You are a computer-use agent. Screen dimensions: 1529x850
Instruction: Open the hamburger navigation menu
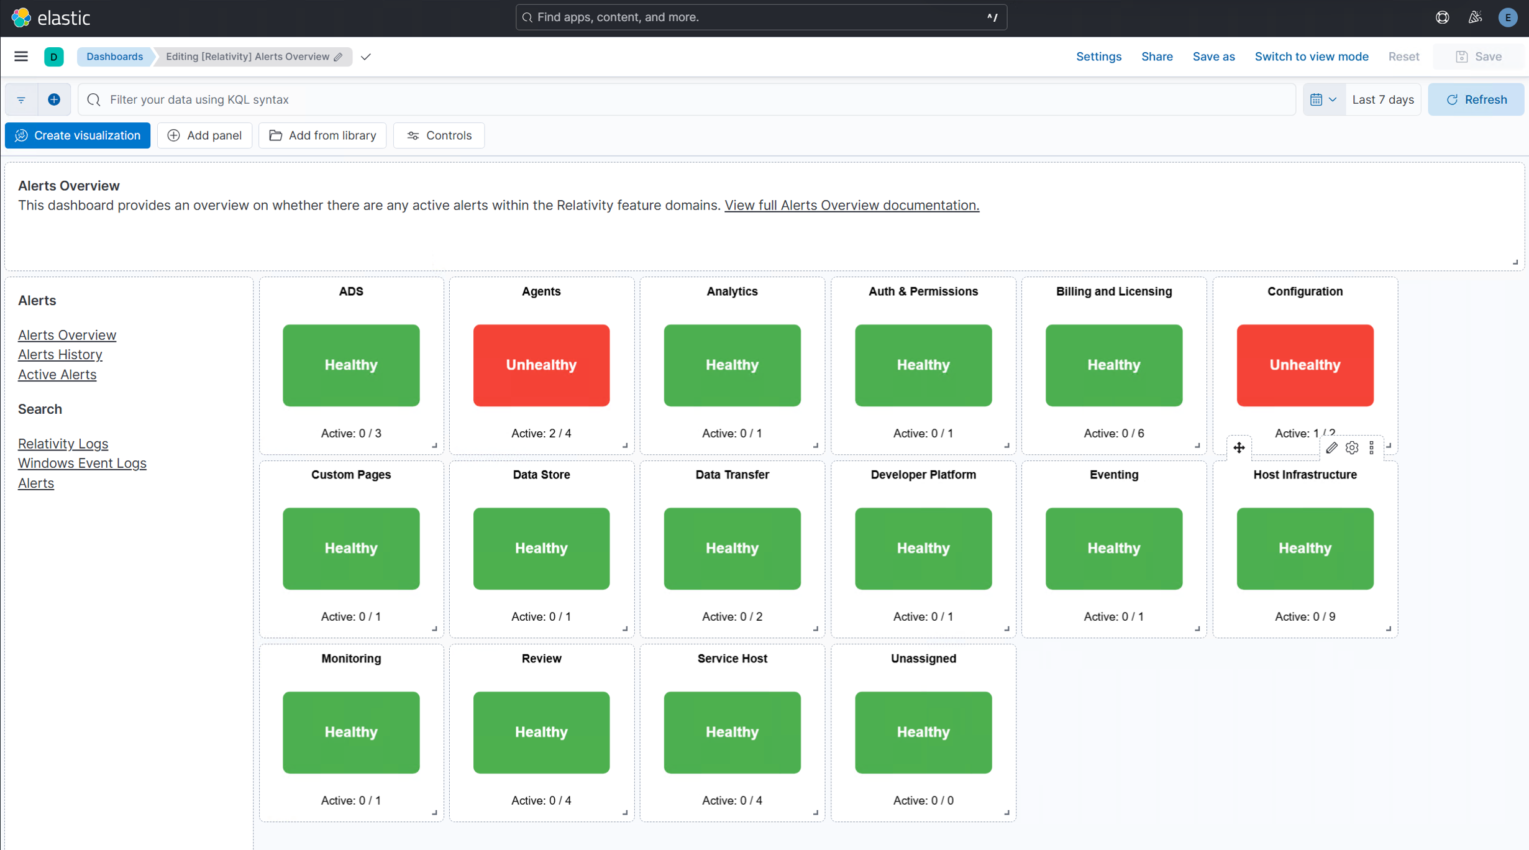21,57
